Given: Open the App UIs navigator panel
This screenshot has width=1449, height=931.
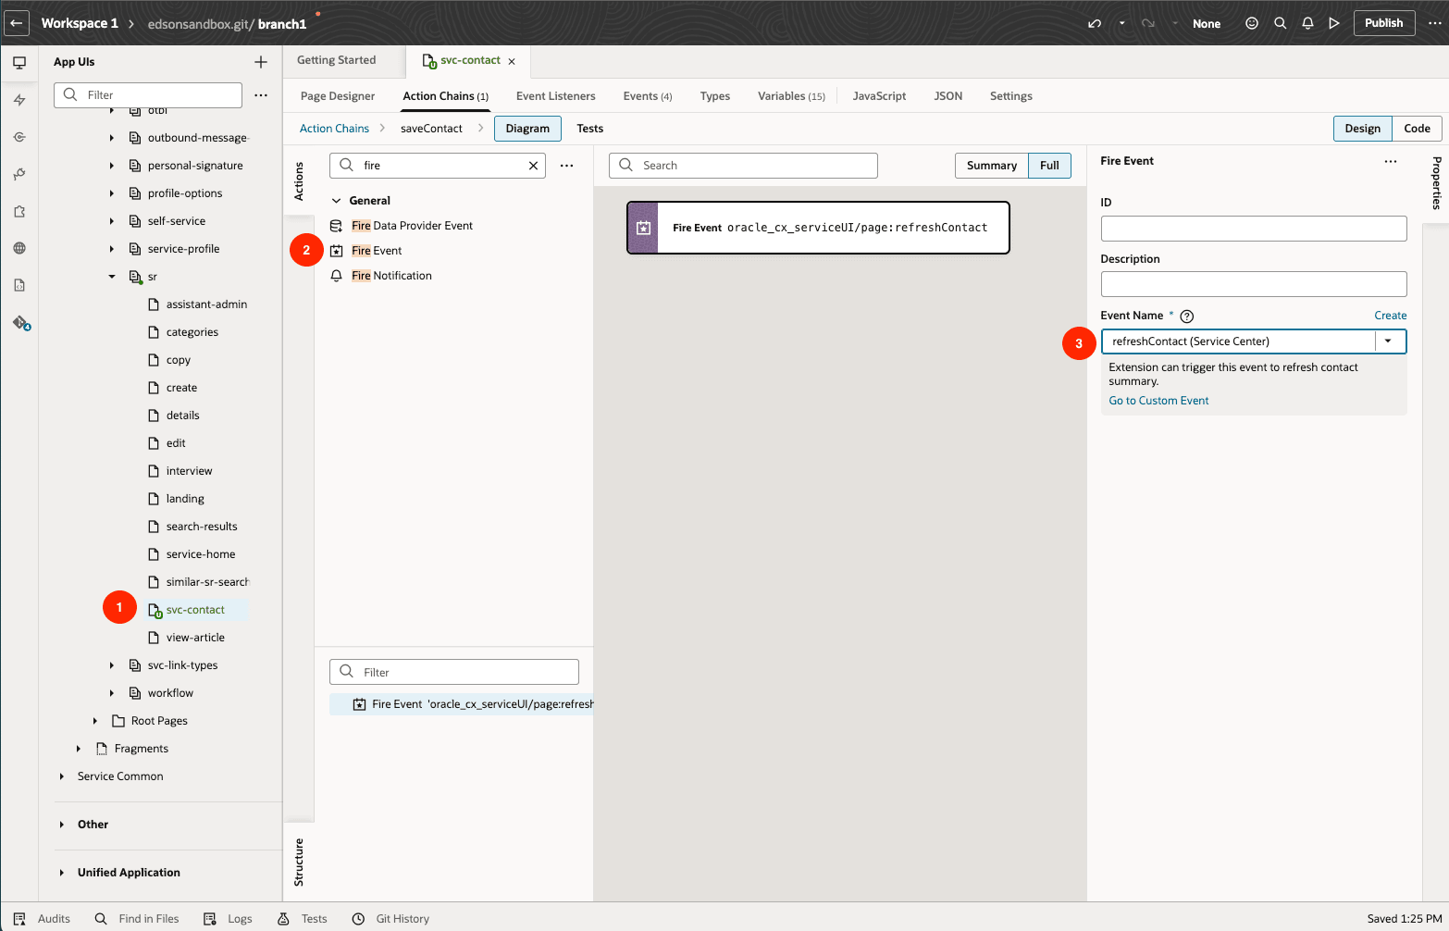Looking at the screenshot, I should coord(19,63).
